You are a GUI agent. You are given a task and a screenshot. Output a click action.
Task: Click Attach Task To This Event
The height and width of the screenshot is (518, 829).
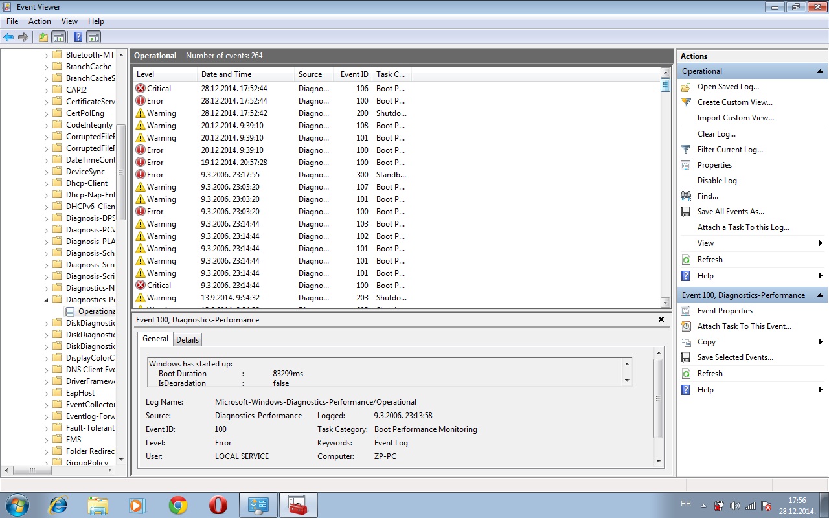pos(744,326)
